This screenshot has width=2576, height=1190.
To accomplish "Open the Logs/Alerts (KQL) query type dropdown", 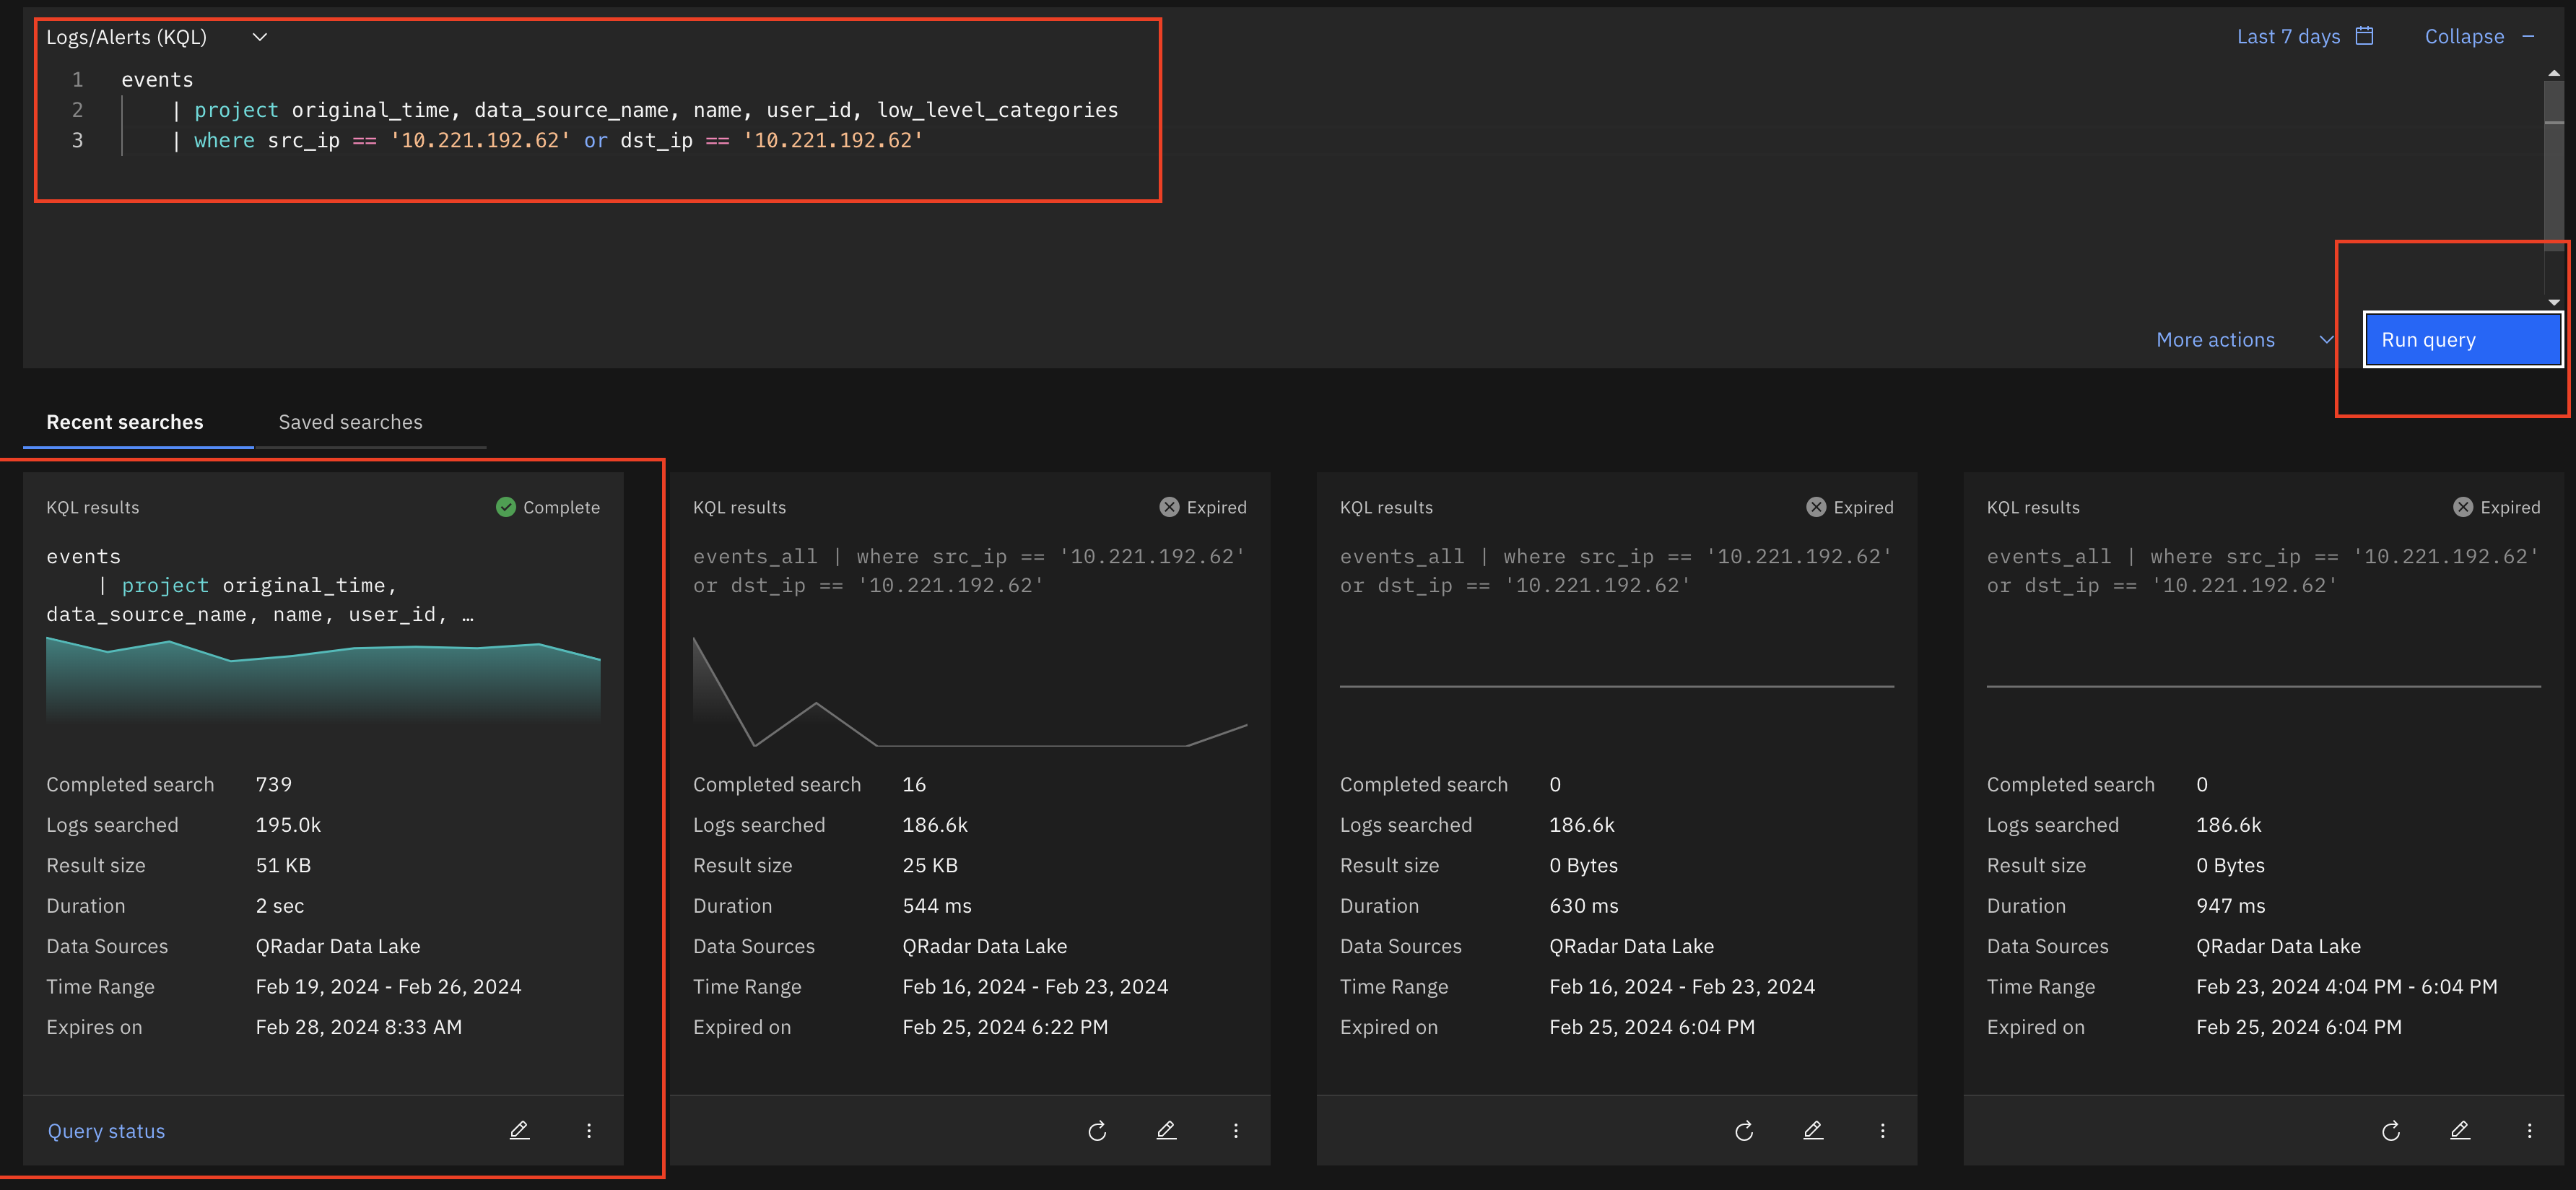I will point(156,37).
